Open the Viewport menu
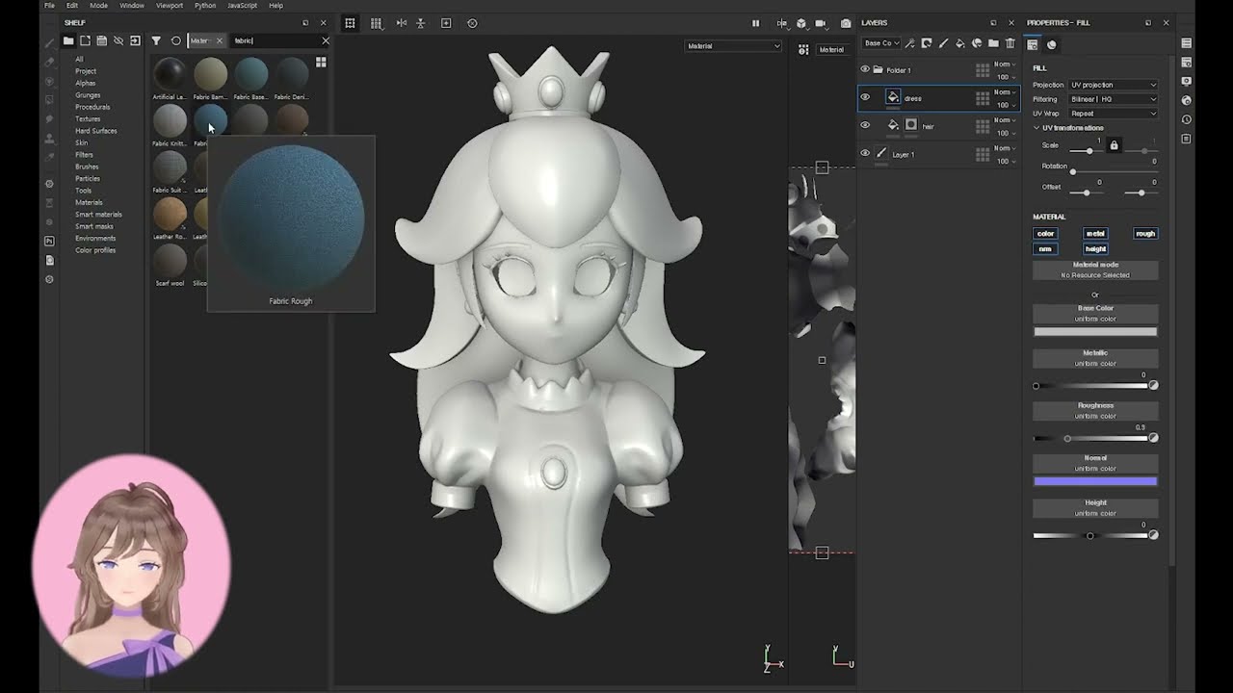 click(169, 6)
